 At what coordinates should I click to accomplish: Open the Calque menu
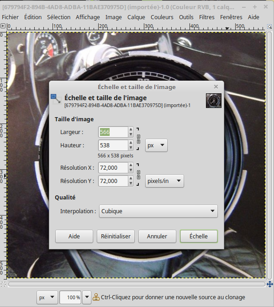(136, 17)
